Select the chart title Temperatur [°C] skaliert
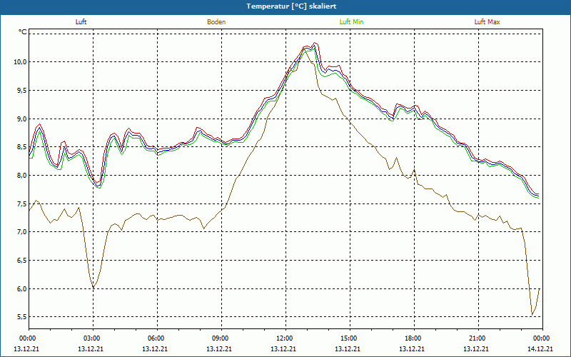This screenshot has height=357, width=571. click(x=291, y=6)
